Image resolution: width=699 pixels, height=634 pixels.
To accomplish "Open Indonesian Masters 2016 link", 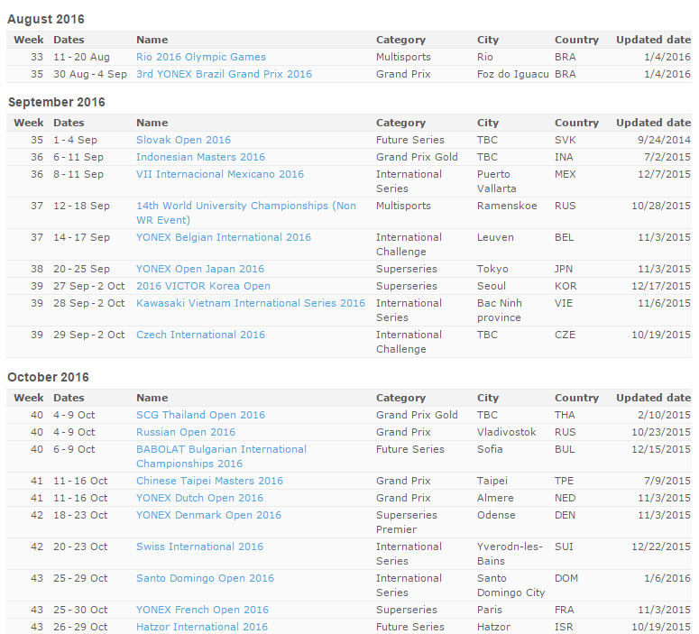I will tap(200, 157).
